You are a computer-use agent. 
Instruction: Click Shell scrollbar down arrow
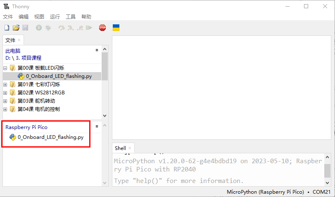[x=327, y=183]
